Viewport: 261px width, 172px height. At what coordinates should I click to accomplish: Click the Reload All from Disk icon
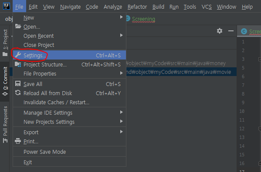point(18,93)
